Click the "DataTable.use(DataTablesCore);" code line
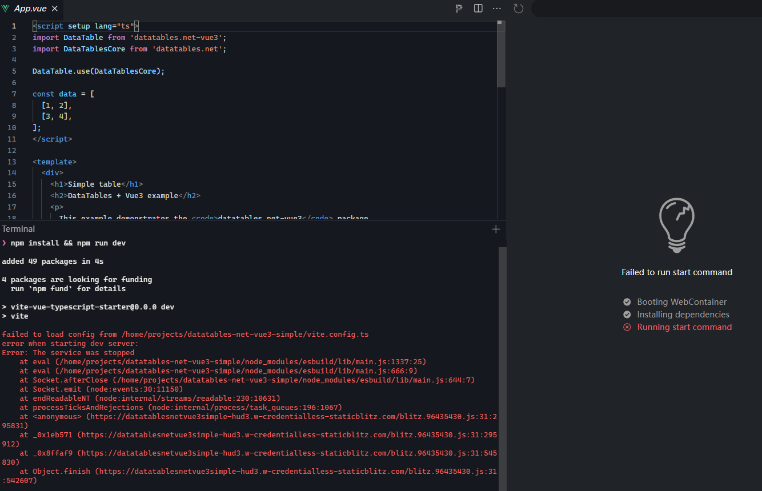Screen dimensions: 762x491 (x=98, y=71)
